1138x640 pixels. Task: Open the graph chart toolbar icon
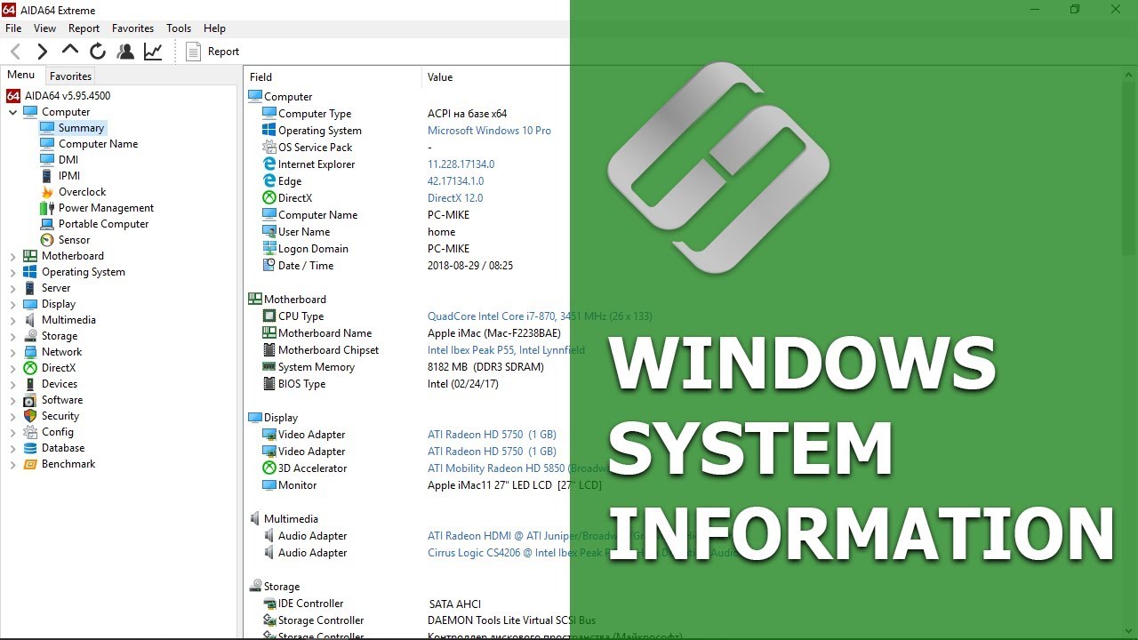(x=153, y=52)
